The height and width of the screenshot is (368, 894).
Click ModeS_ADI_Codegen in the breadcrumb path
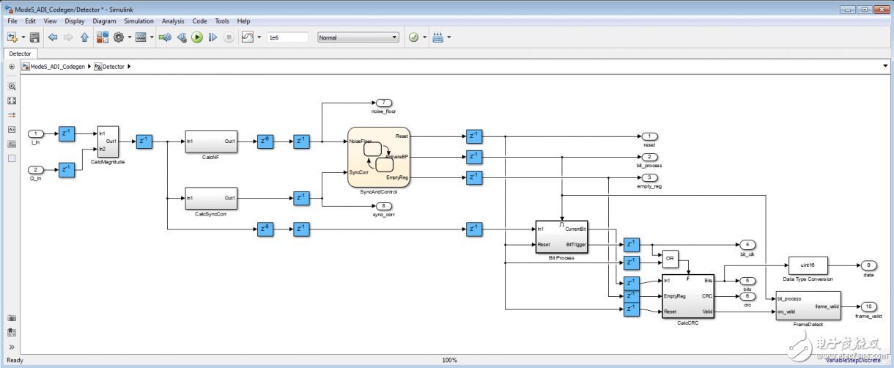(x=57, y=67)
